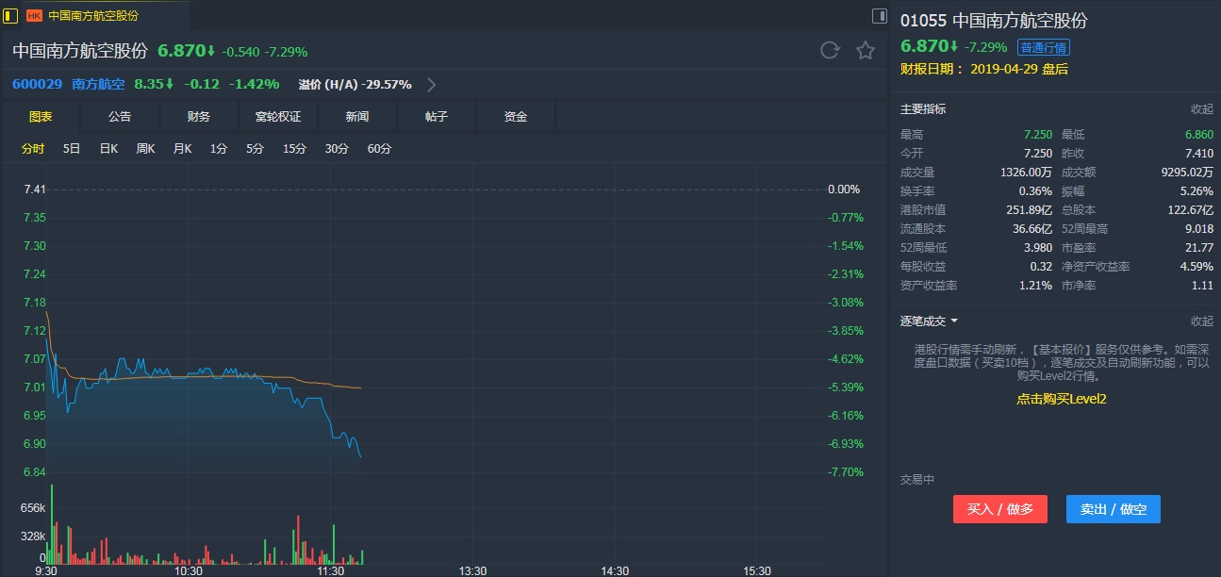The image size is (1221, 577).
Task: Toggle the right sidebar panel icon
Action: point(879,15)
